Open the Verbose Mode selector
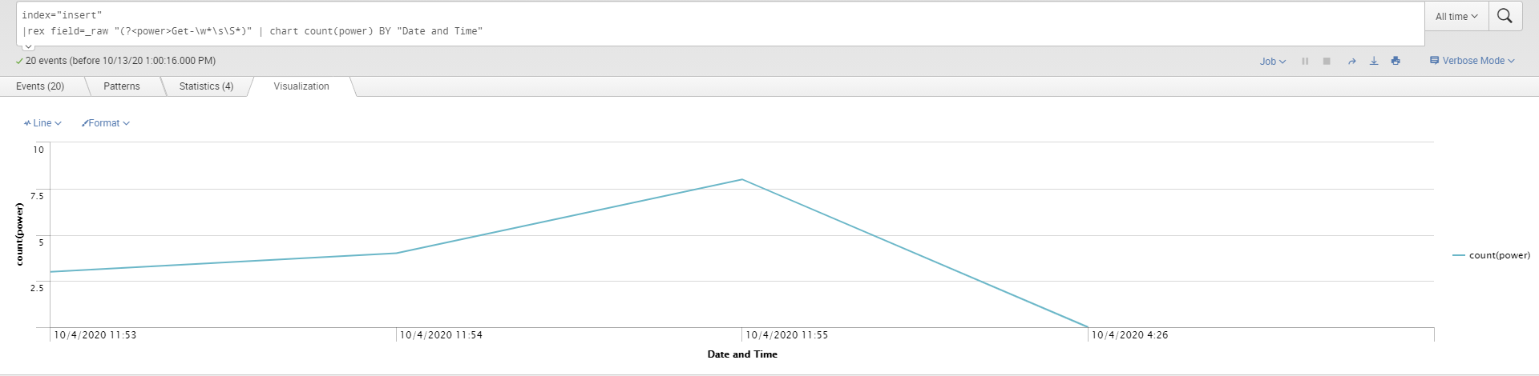The image size is (1539, 376). (1472, 61)
